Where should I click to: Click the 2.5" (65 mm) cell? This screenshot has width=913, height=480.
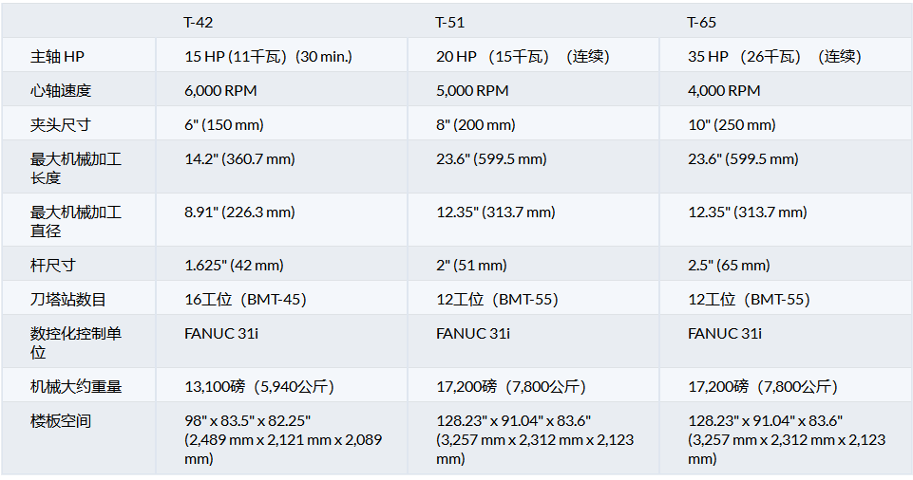(729, 266)
